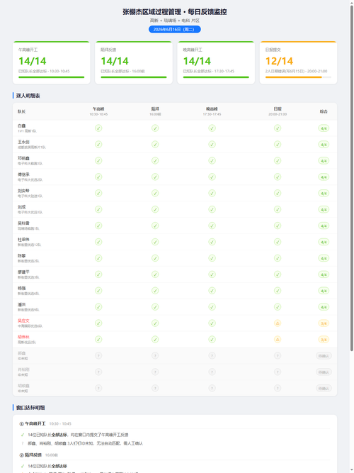The image size is (354, 473).
Task: Click 吴应文's 午高峰 check icon
Action: [98, 323]
